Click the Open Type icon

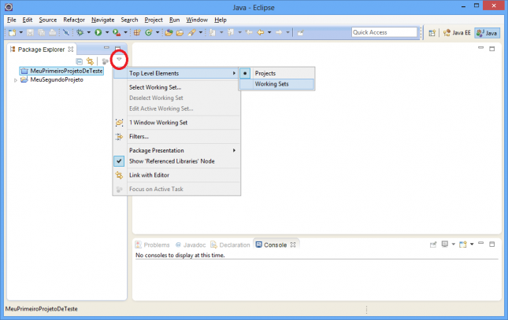click(x=169, y=32)
